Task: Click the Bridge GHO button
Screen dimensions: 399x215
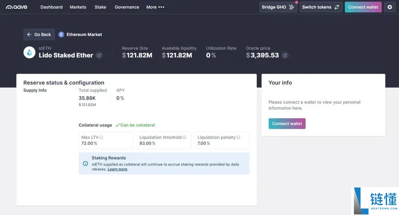Action: click(278, 7)
